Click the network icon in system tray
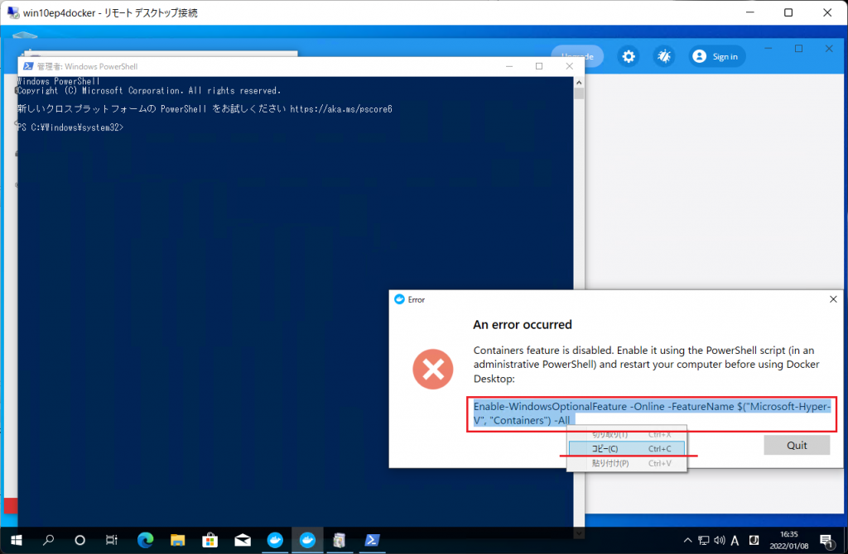The image size is (848, 554). 704,540
